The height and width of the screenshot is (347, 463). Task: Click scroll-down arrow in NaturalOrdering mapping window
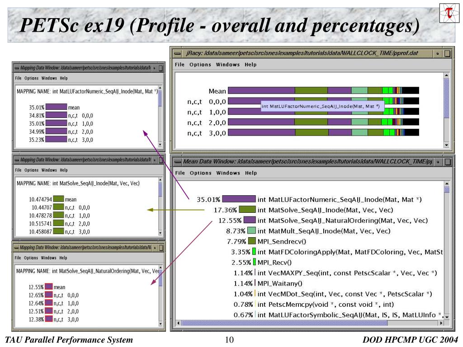click(161, 324)
